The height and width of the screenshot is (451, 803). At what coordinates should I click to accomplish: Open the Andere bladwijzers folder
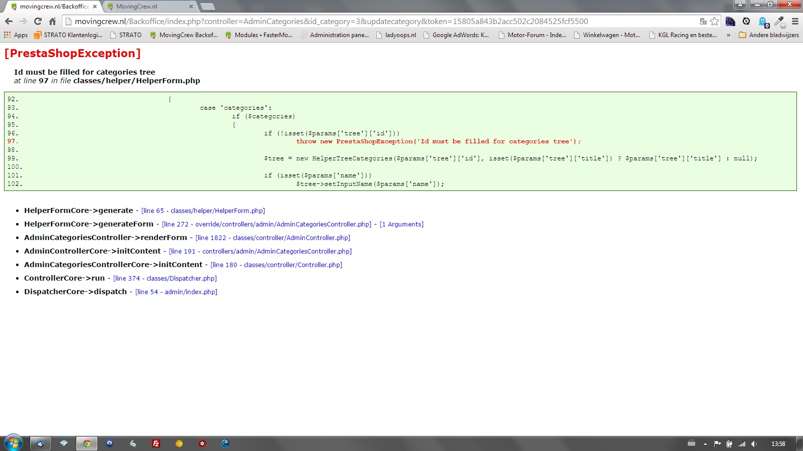[x=769, y=35]
